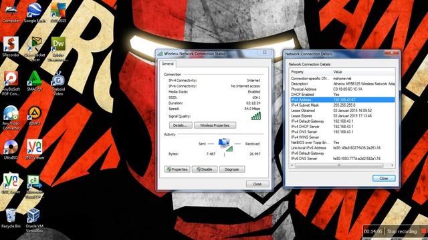This screenshot has height=240, width=428.
Task: Select the IPv4 Subnet Mask row
Action: [x=342, y=105]
